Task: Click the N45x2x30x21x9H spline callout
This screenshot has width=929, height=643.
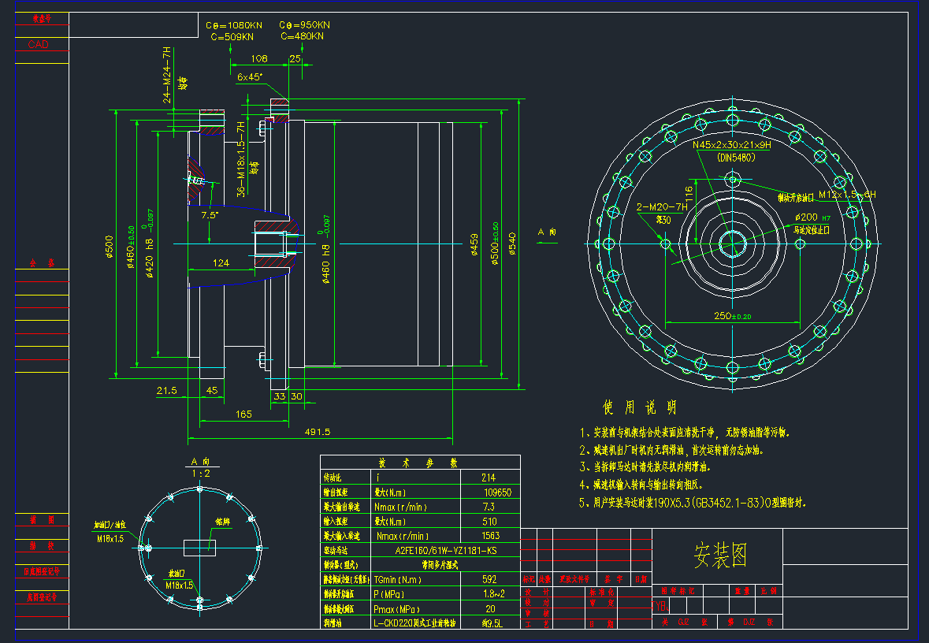Action: pyautogui.click(x=731, y=146)
